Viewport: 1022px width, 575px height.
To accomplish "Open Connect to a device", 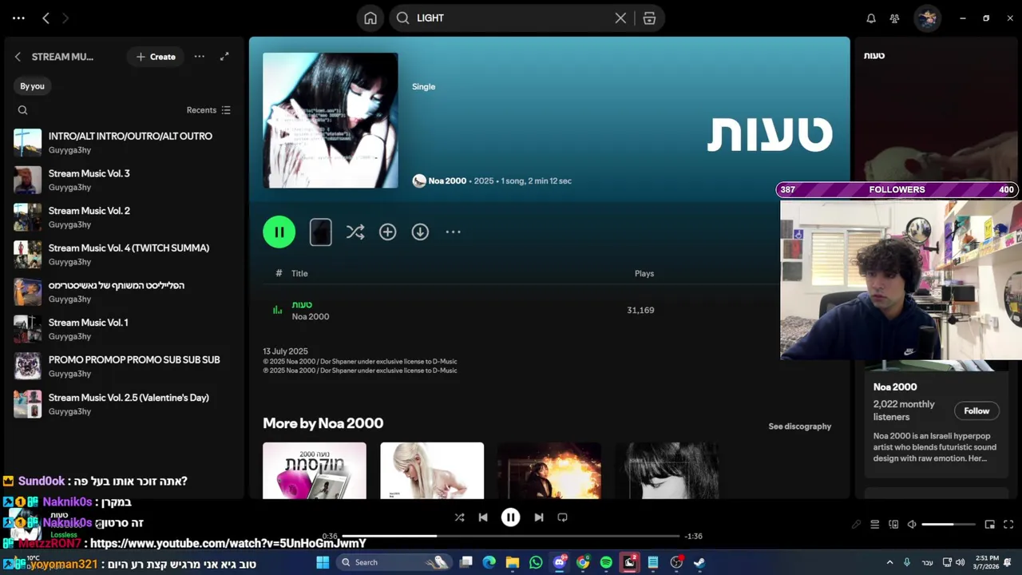I will tap(893, 525).
